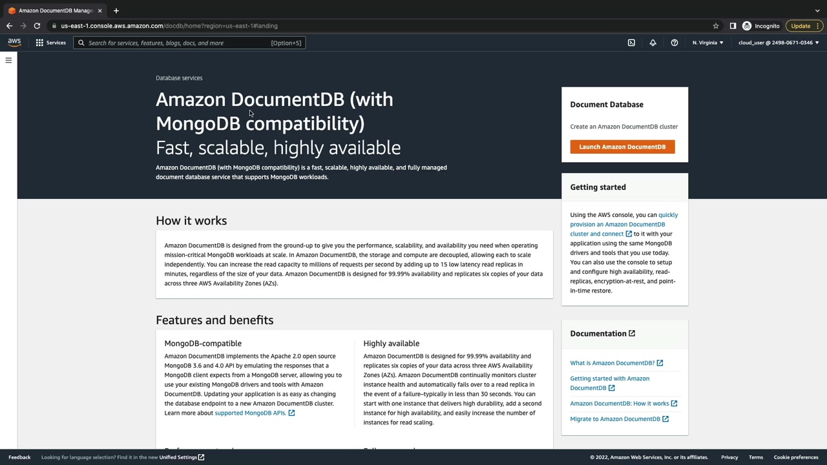
Task: Open What is Amazon DocumentDB link
Action: pyautogui.click(x=616, y=363)
